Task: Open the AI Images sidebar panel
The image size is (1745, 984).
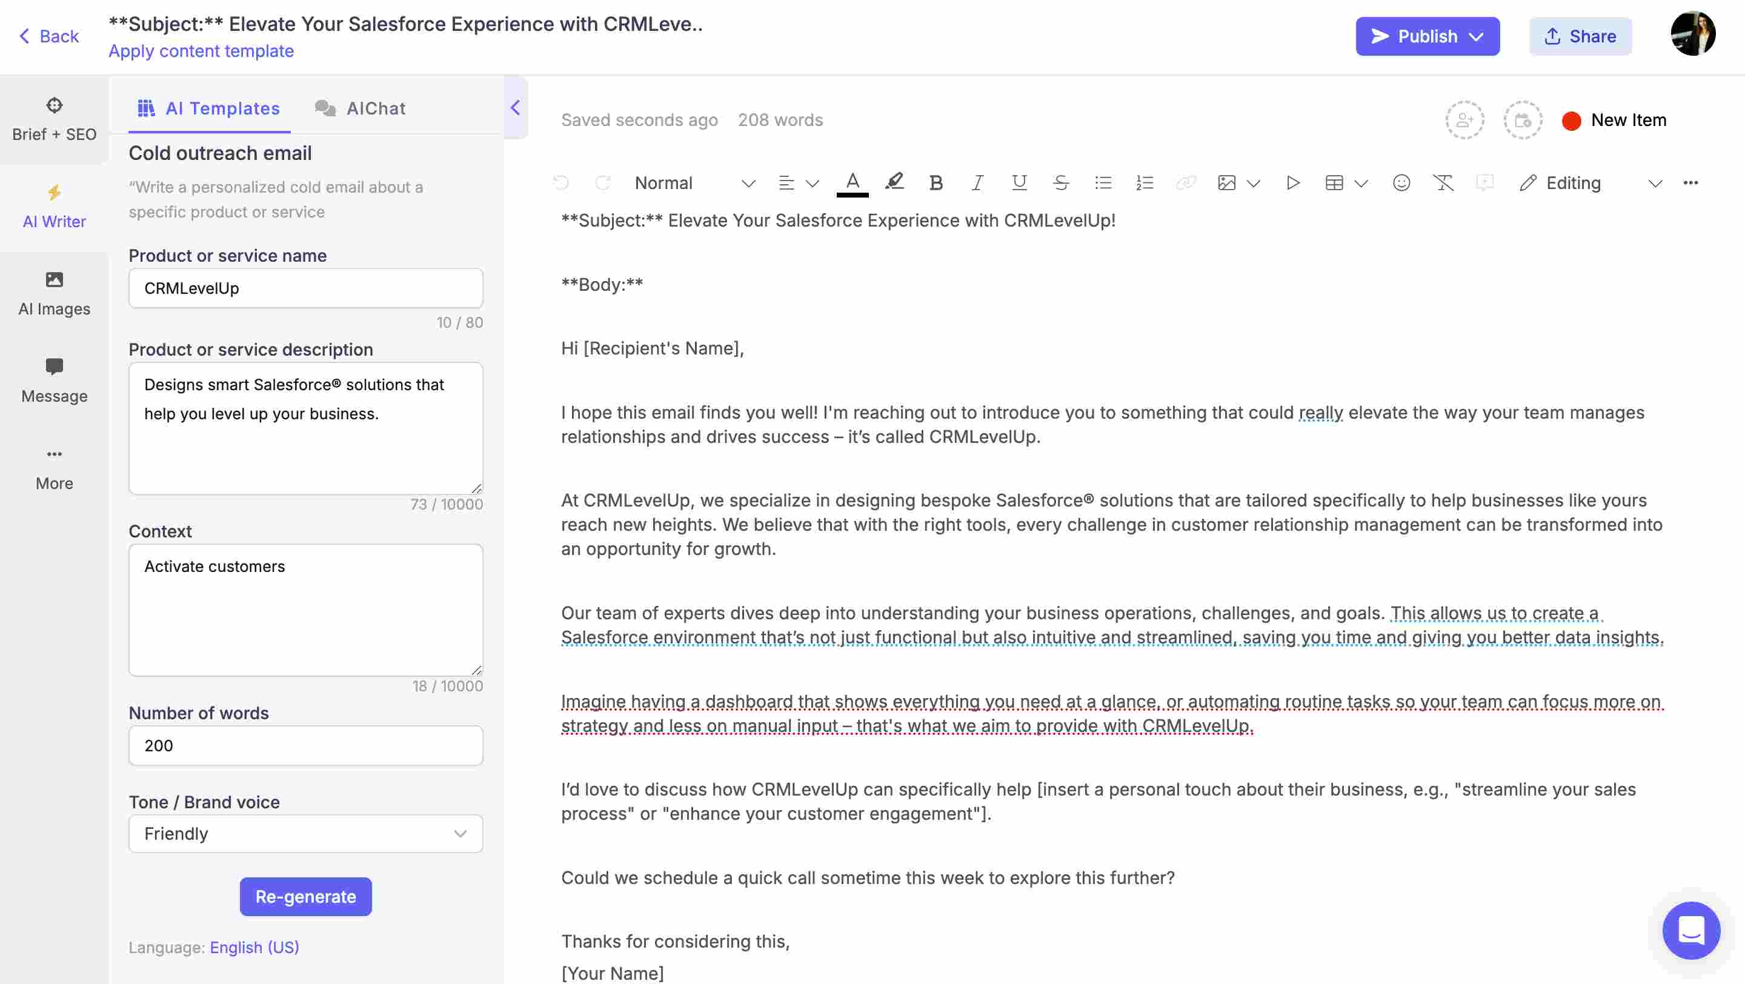Action: [x=54, y=294]
